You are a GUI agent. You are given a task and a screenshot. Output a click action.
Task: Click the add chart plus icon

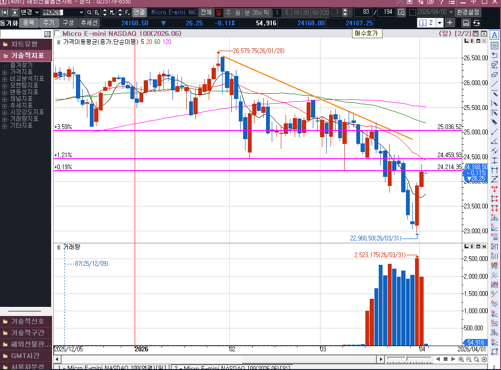(450, 22)
